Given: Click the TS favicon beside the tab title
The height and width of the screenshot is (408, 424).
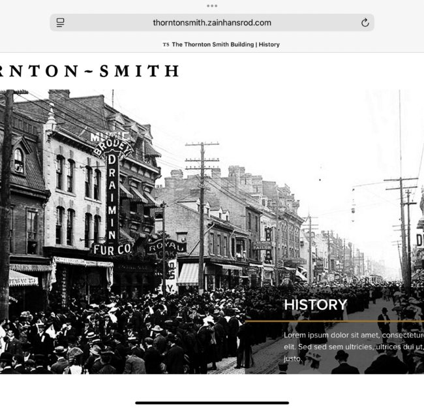Looking at the screenshot, I should 166,44.
